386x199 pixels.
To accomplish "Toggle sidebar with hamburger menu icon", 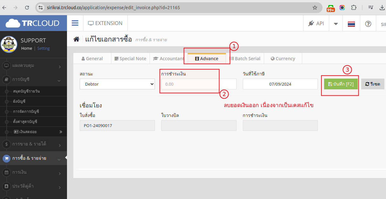I will pos(75,23).
